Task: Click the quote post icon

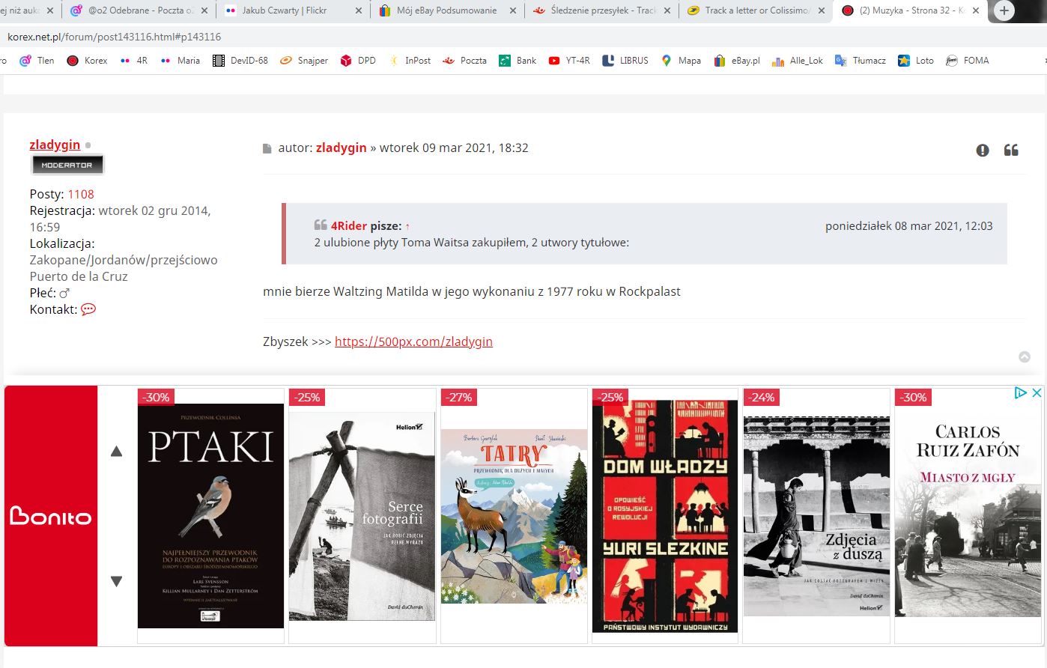Action: (1011, 151)
